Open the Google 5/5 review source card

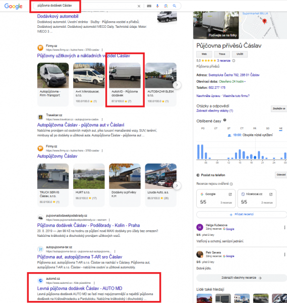[x=216, y=198]
